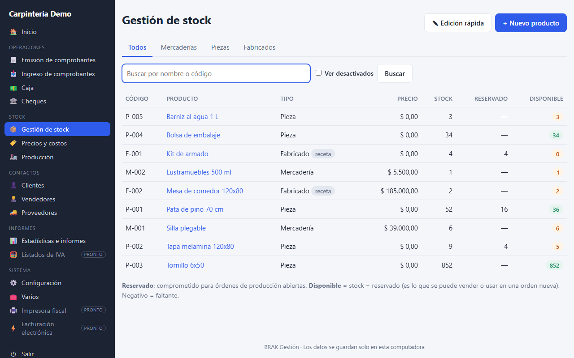Click the person icon beside Clientes

tap(13, 185)
